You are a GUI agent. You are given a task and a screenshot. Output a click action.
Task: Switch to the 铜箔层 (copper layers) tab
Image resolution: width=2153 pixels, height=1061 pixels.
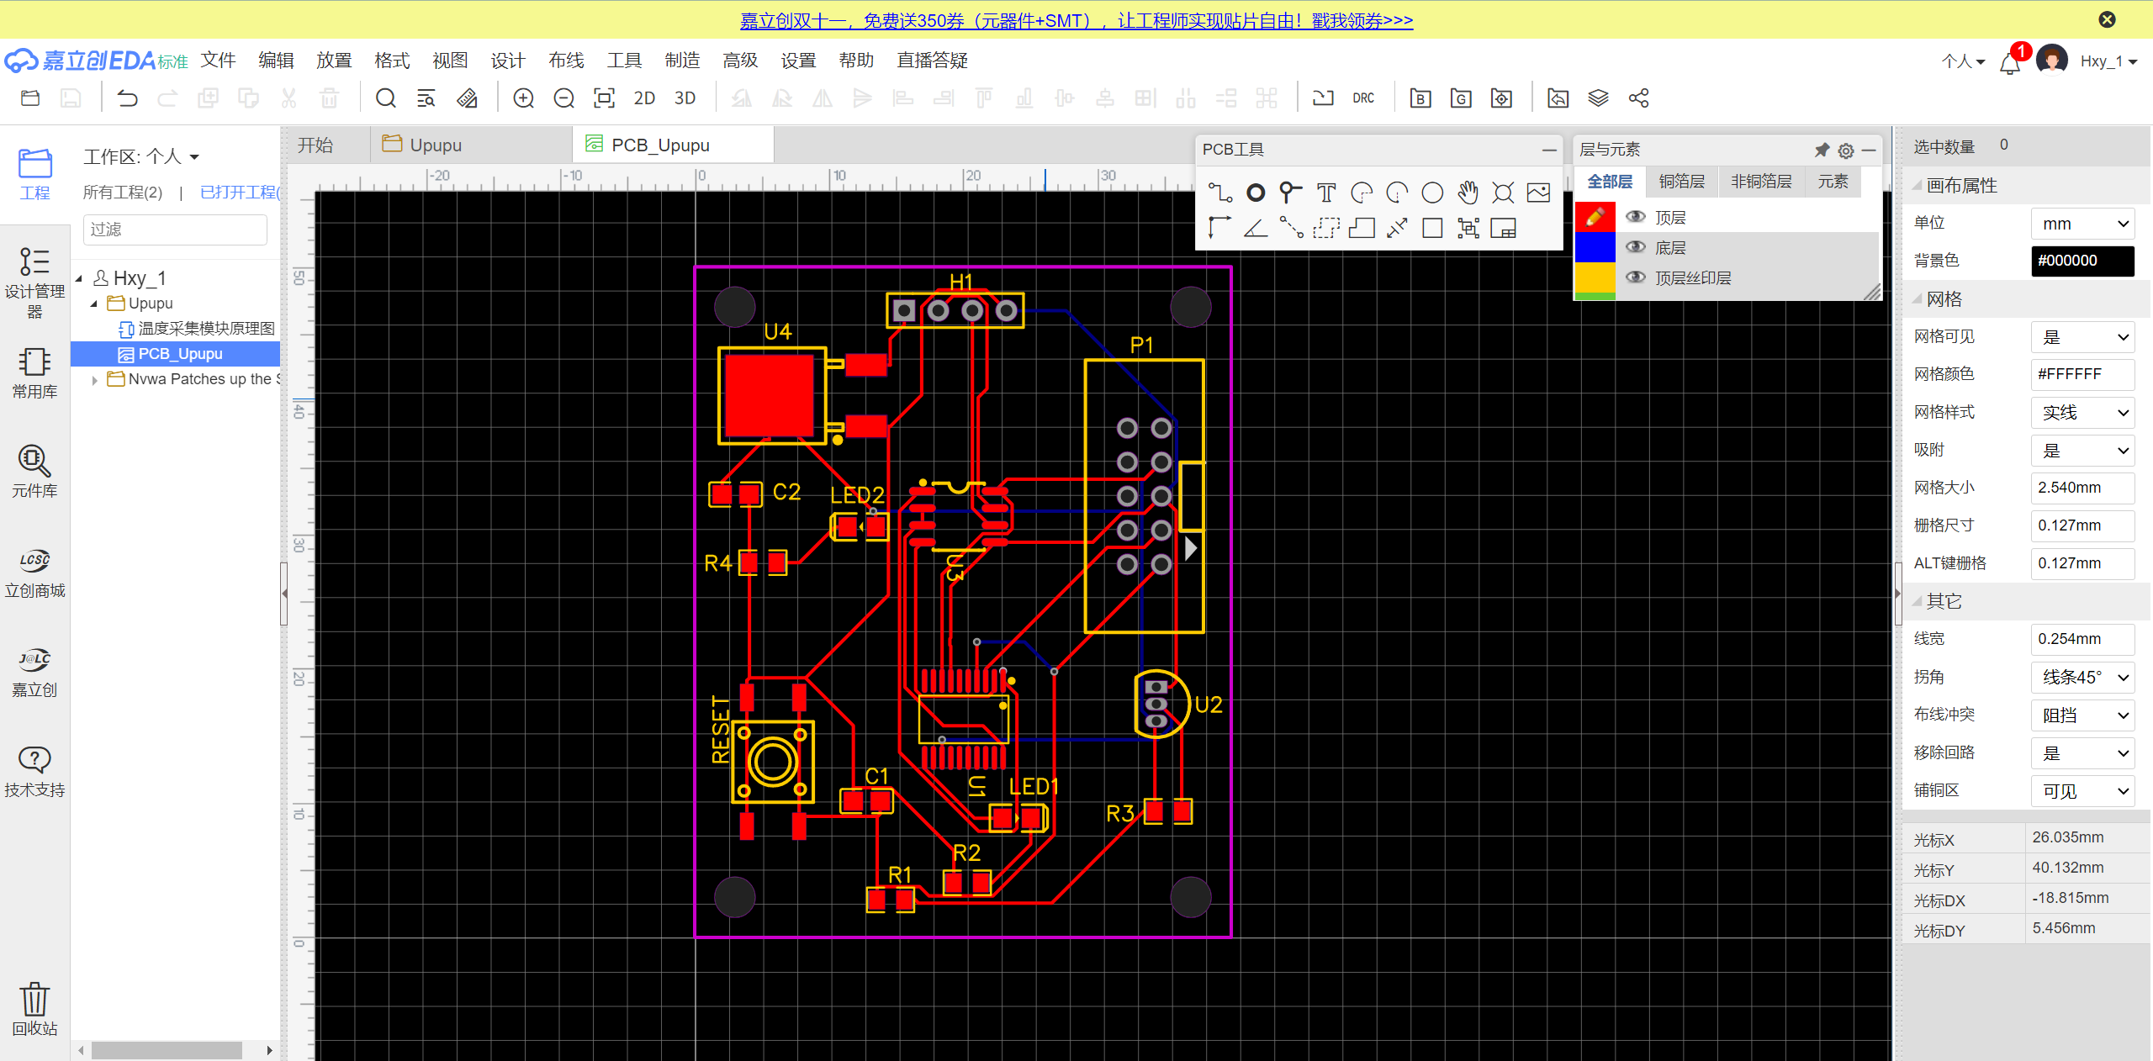pyautogui.click(x=1681, y=182)
